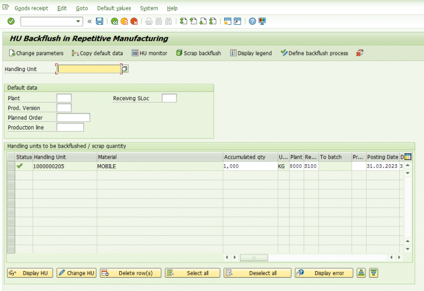Screen dimensions: 424x291
Task: Click the Scrap backflush toolbar button
Action: (198, 53)
